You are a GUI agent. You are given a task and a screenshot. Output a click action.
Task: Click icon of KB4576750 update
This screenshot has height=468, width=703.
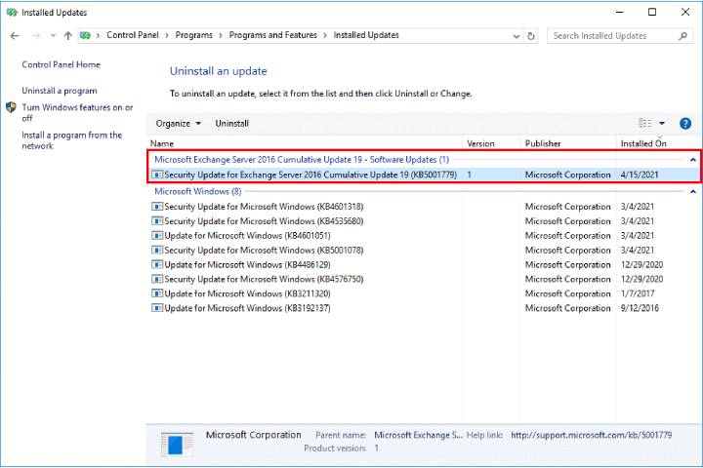coord(157,279)
